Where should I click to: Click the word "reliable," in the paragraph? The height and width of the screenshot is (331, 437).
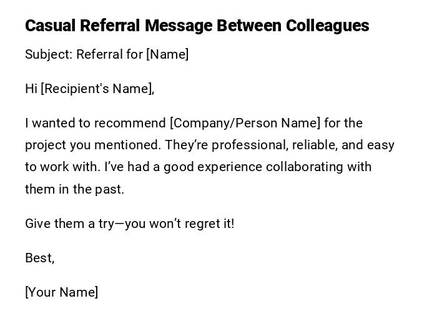coord(315,145)
